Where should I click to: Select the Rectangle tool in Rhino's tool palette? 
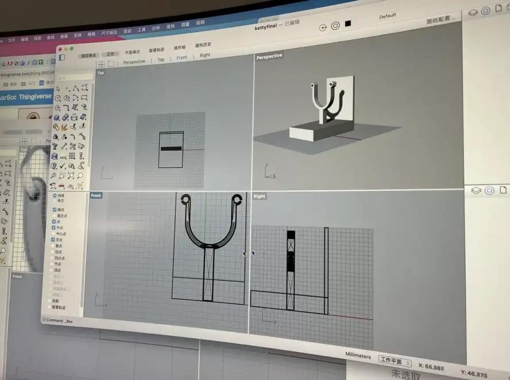[84, 97]
